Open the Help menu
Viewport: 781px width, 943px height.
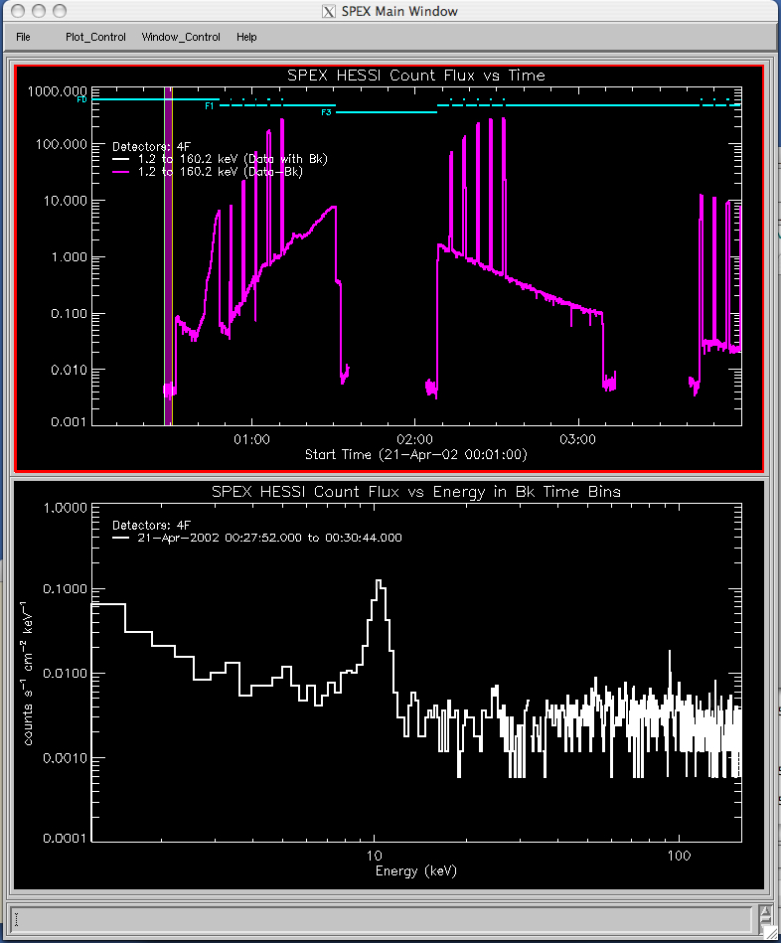tap(246, 37)
